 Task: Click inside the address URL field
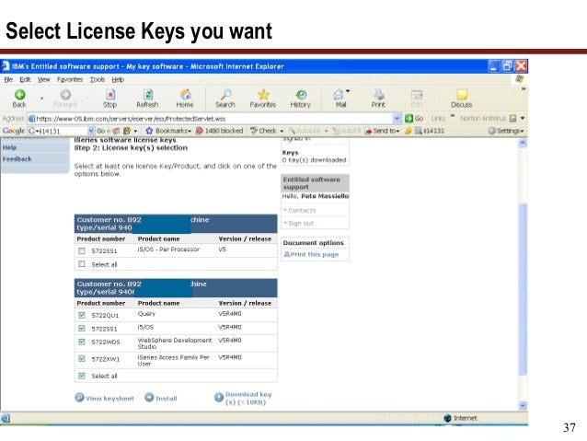[x=213, y=119]
